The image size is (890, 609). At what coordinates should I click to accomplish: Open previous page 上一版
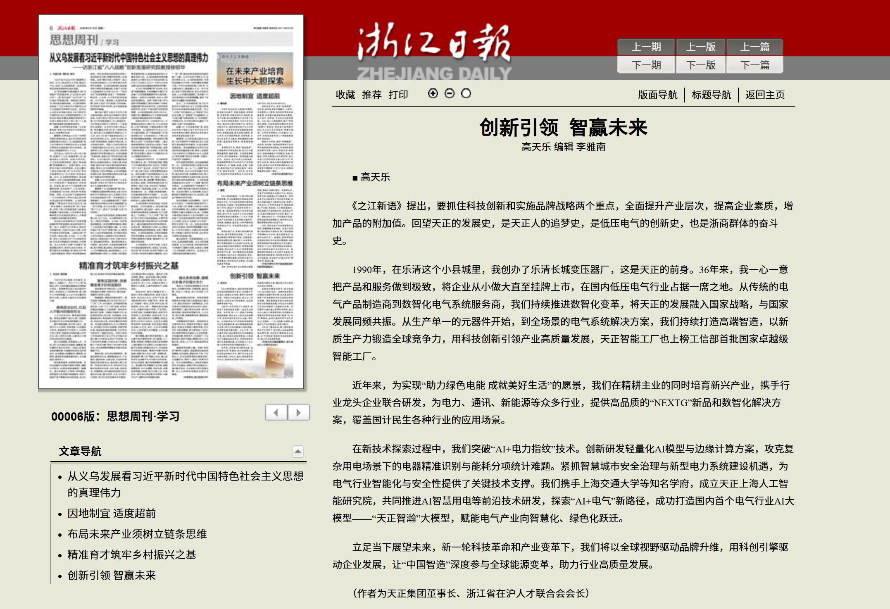(701, 47)
